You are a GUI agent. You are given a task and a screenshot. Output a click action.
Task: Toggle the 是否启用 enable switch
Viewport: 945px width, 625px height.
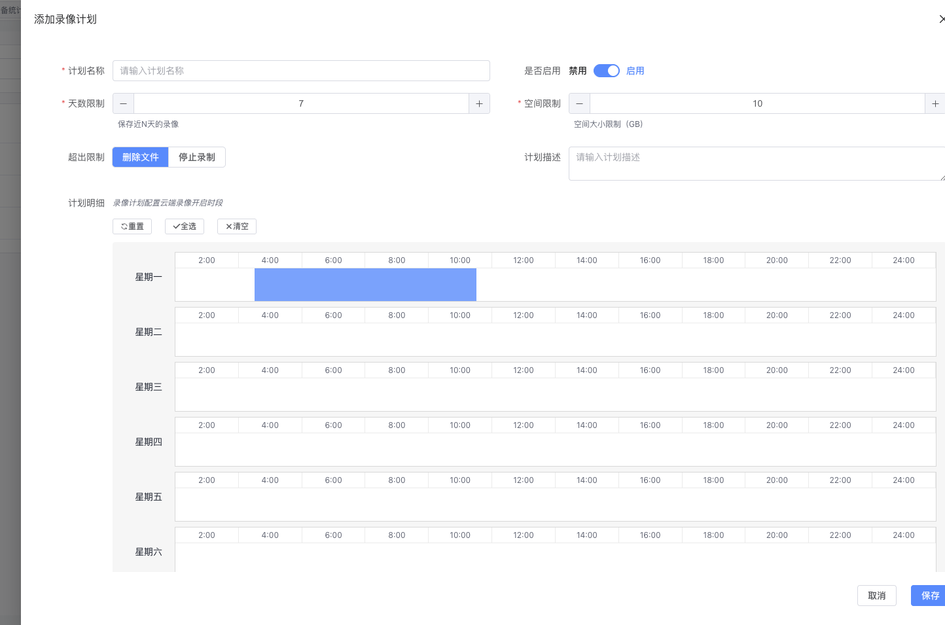[x=606, y=71]
